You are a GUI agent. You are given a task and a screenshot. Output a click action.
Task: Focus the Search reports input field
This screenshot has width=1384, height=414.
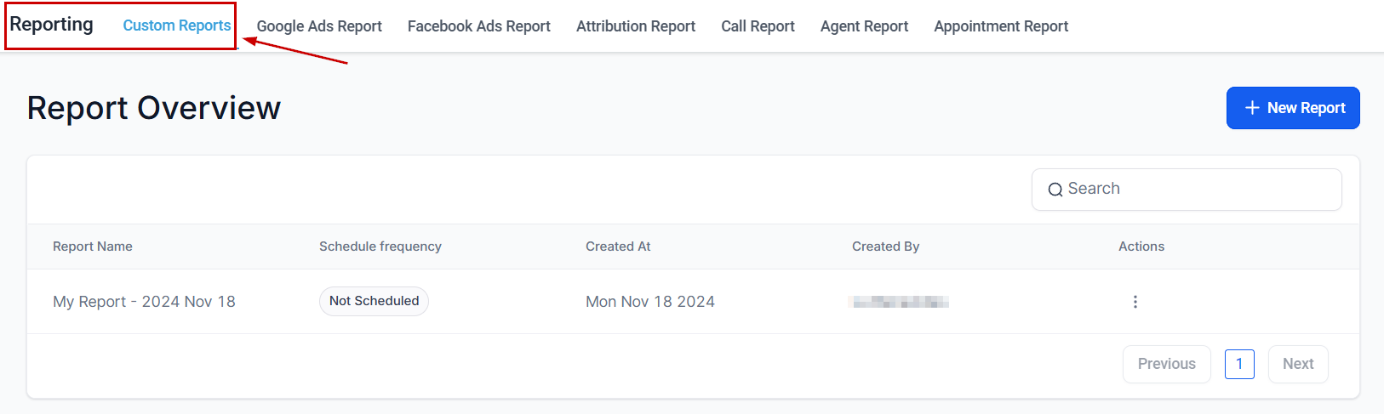1196,190
